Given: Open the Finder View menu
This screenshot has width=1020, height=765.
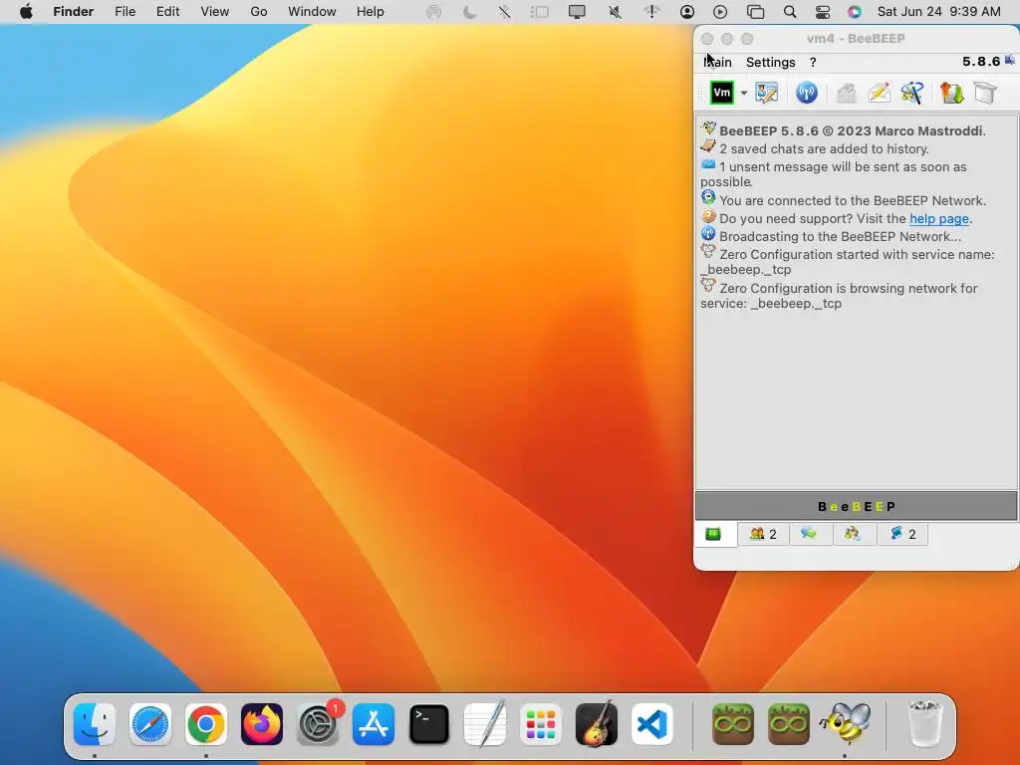Looking at the screenshot, I should click(x=214, y=12).
